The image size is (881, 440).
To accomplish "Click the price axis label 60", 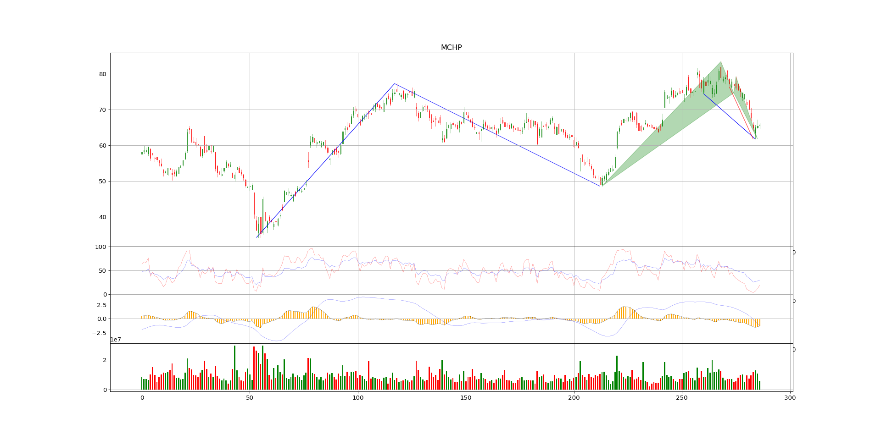I will pos(102,146).
